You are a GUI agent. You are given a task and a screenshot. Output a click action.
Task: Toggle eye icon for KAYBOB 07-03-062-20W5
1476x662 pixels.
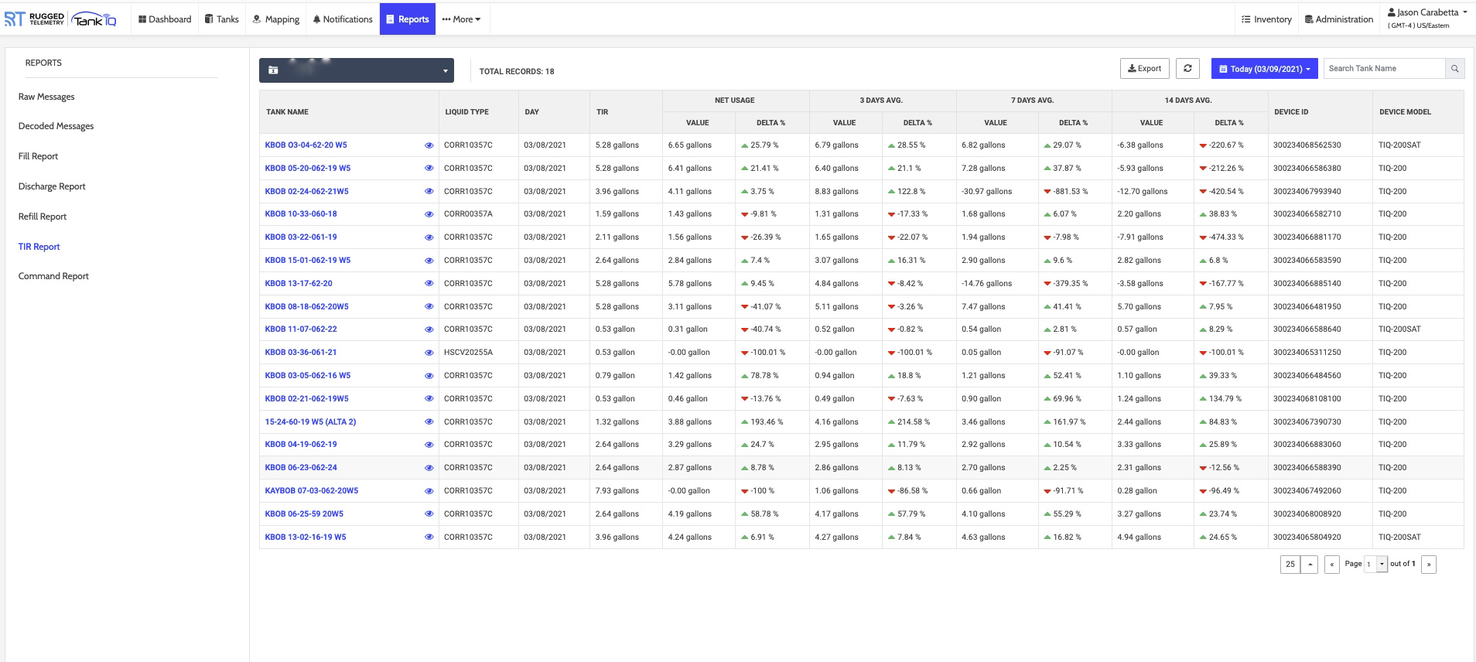pos(429,491)
